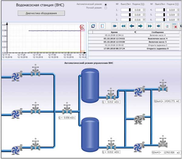Open the Время column sort dropdown arrow
The height and width of the screenshot is (159, 182).
135,32
